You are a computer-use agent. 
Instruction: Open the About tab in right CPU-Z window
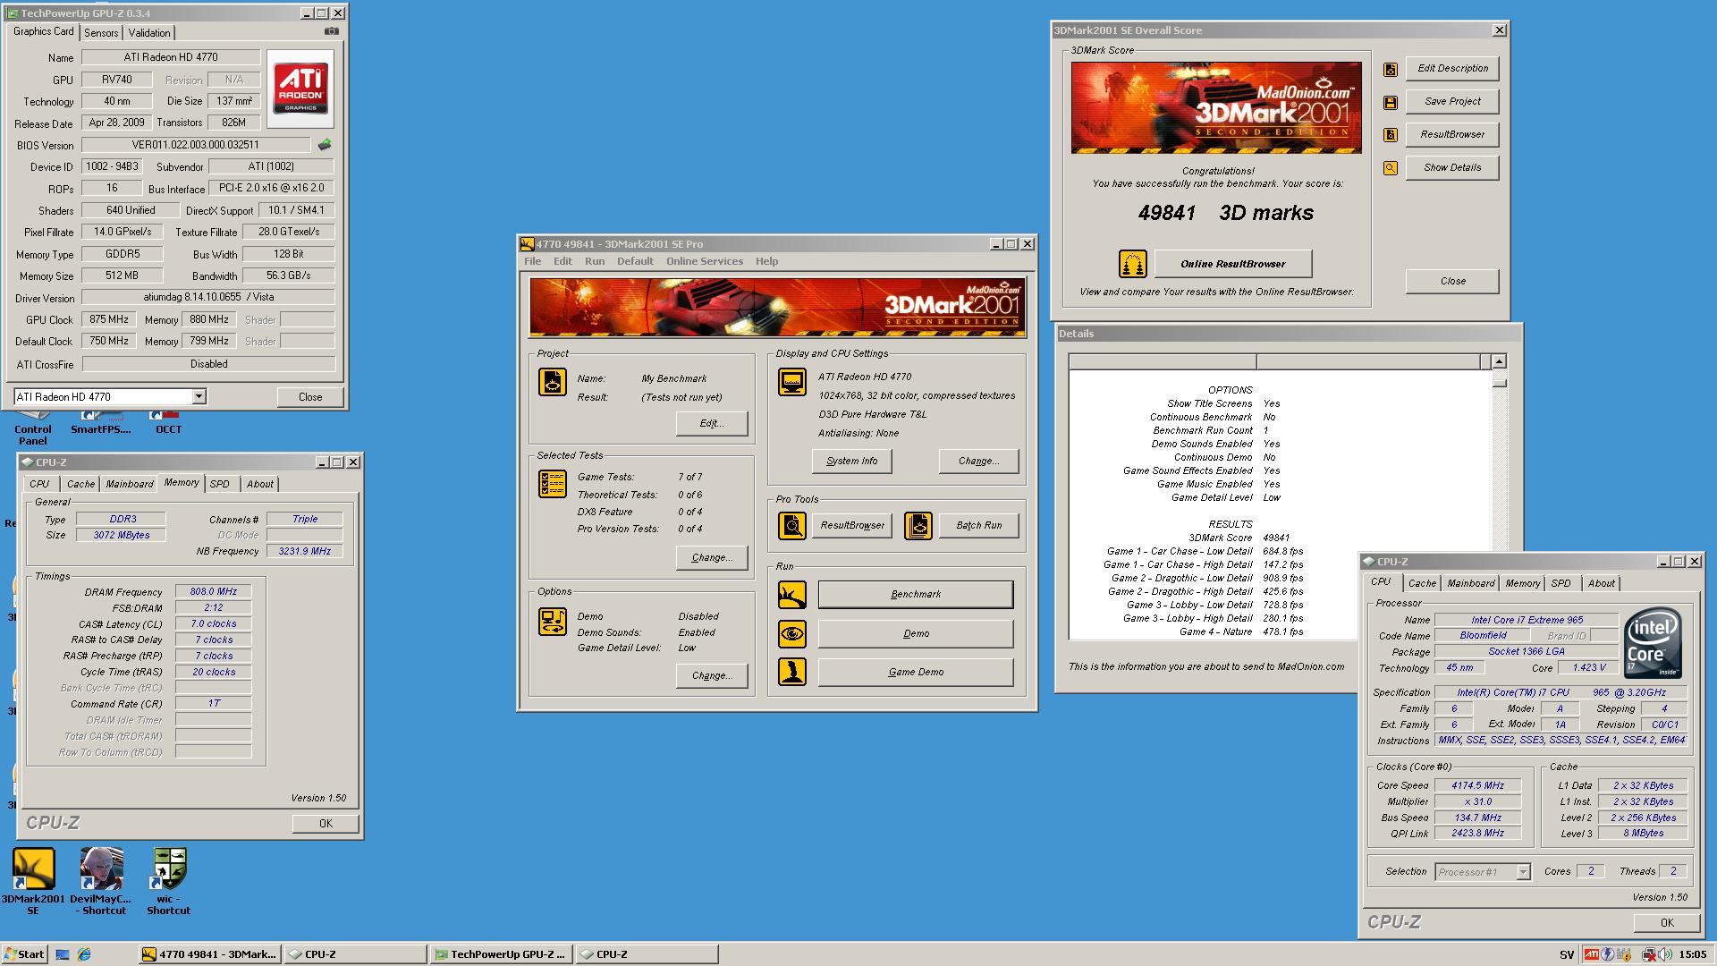[x=1601, y=583]
